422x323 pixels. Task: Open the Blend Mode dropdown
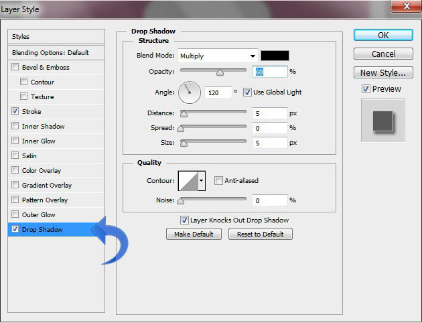tap(218, 56)
